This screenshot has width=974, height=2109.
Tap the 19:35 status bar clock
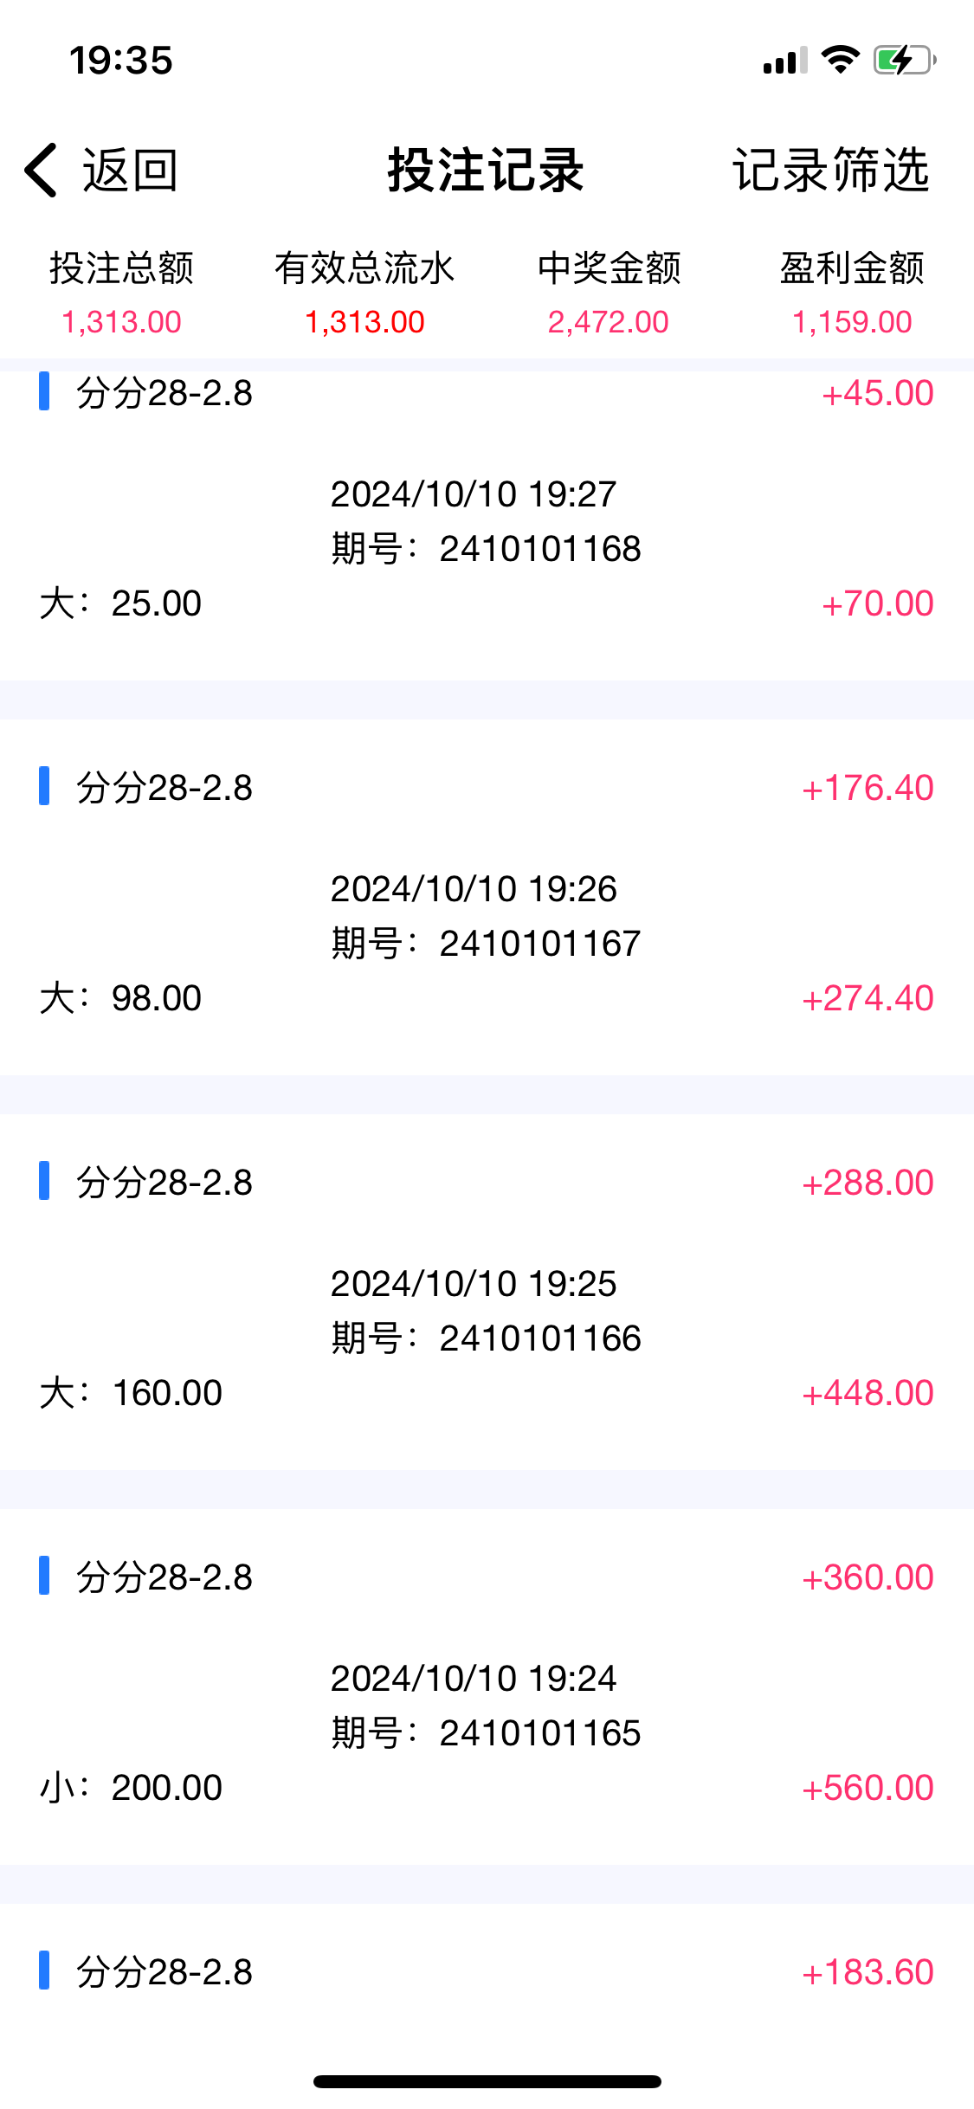pos(121,61)
